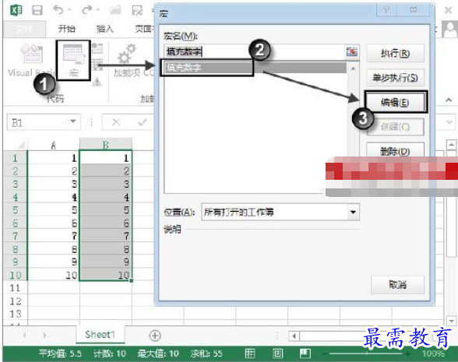The image size is (458, 362).
Task: Cancel formula entry with the X icon
Action: click(116, 122)
